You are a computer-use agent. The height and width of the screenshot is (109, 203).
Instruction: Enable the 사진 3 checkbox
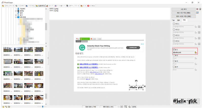174,35
